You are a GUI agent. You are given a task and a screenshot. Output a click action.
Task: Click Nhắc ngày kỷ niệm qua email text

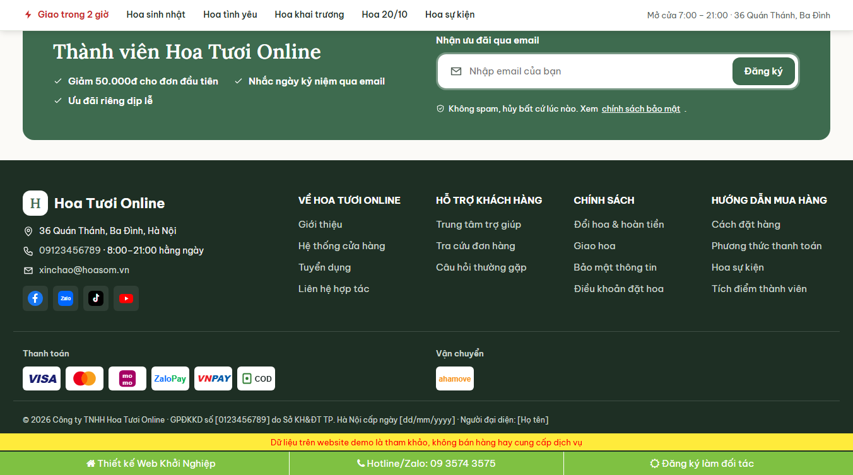(317, 81)
